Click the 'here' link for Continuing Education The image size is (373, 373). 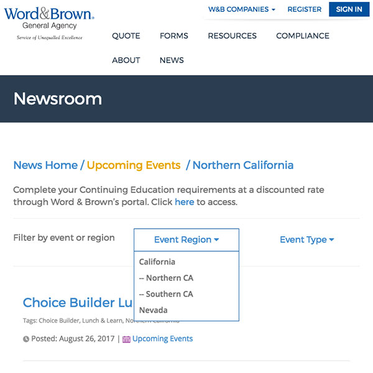tap(184, 202)
